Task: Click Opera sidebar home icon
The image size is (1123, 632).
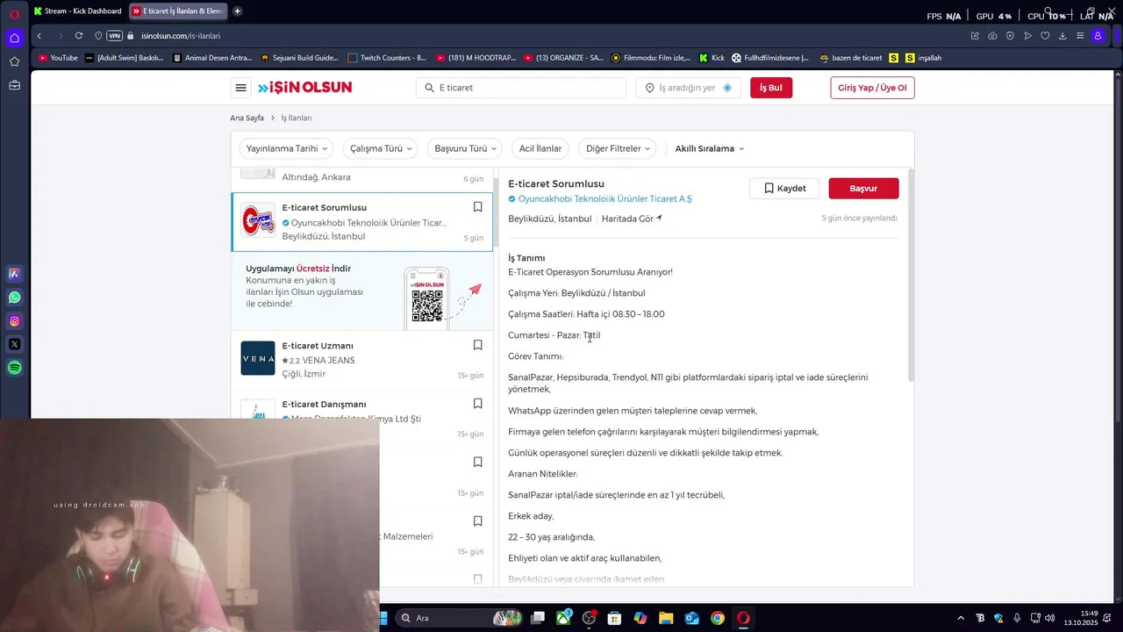Action: [x=14, y=38]
